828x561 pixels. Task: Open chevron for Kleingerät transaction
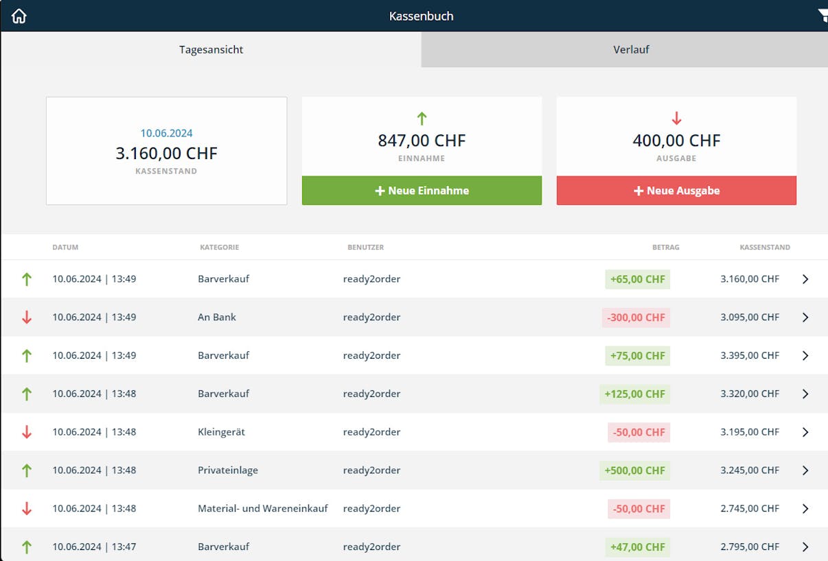coord(805,432)
